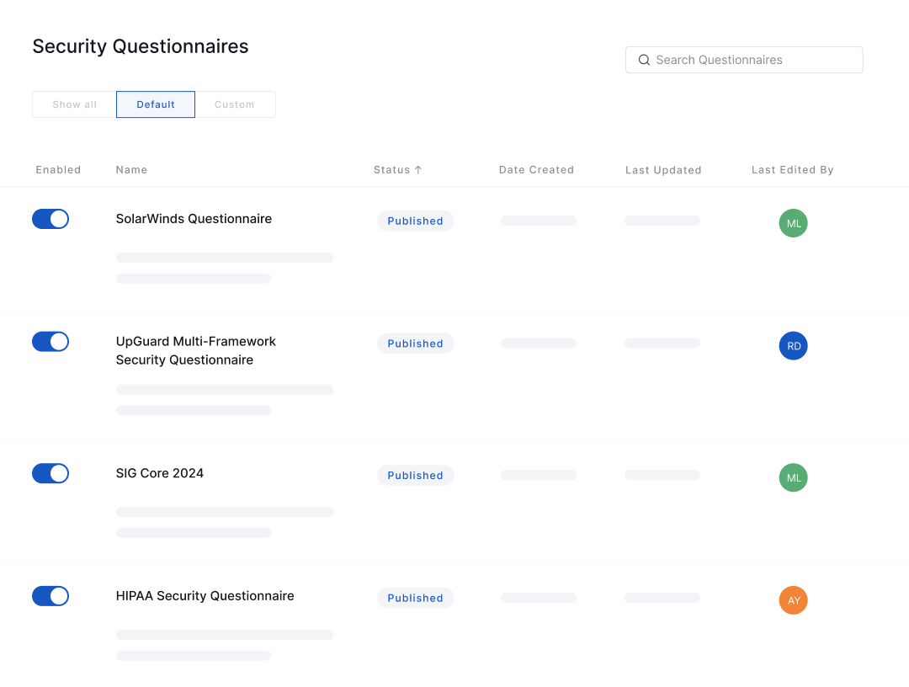Toggle SIG Core 2024 enabled switch

50,473
